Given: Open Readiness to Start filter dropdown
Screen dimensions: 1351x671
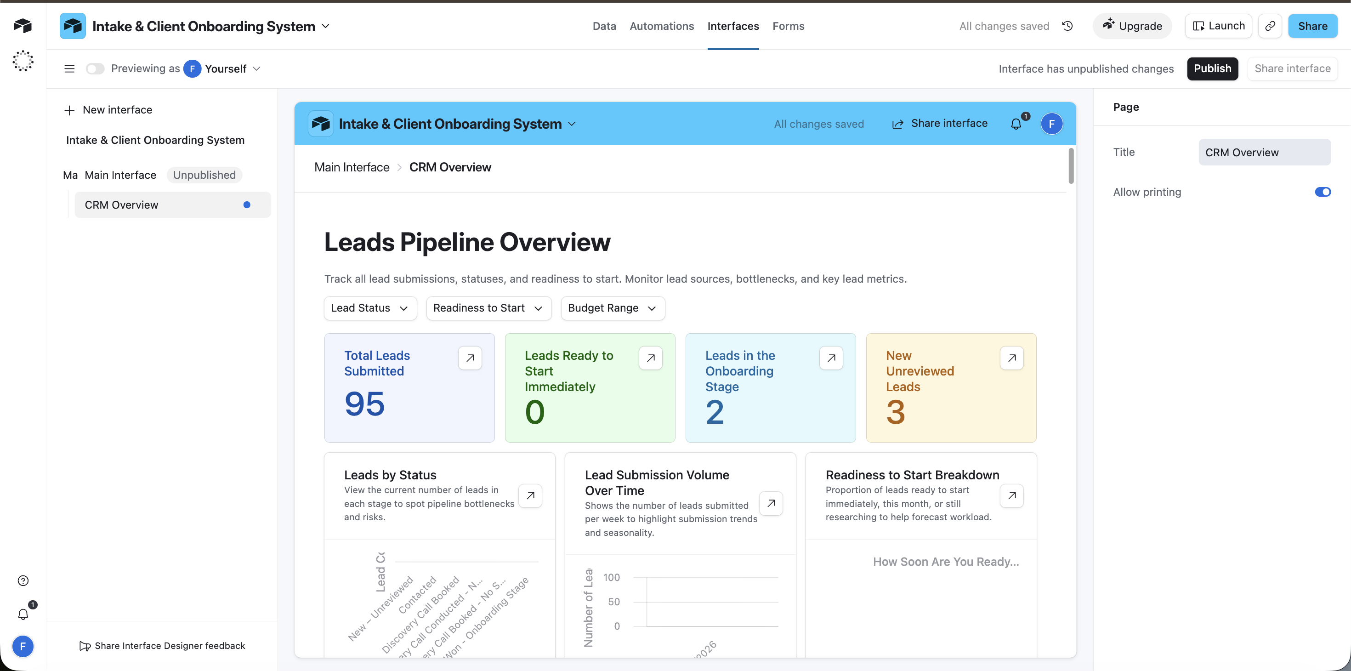Looking at the screenshot, I should [488, 308].
